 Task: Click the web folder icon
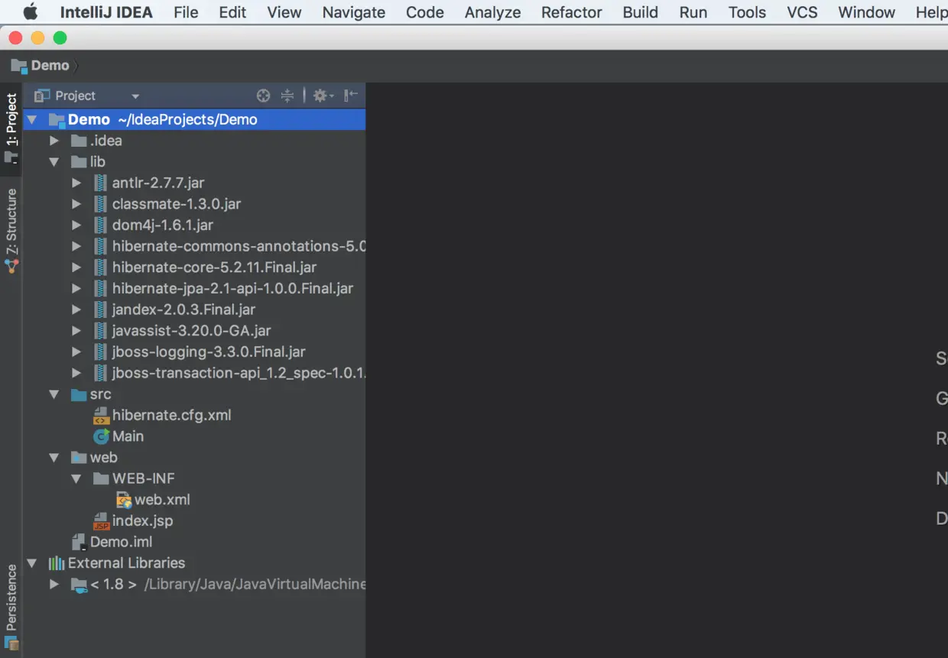coord(79,458)
